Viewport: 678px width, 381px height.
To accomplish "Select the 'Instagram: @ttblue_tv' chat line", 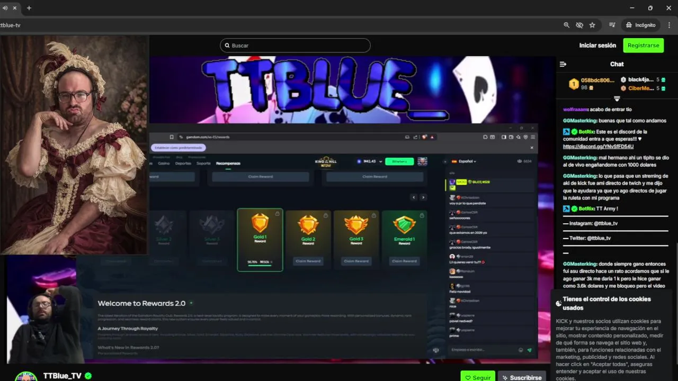I will coord(590,223).
